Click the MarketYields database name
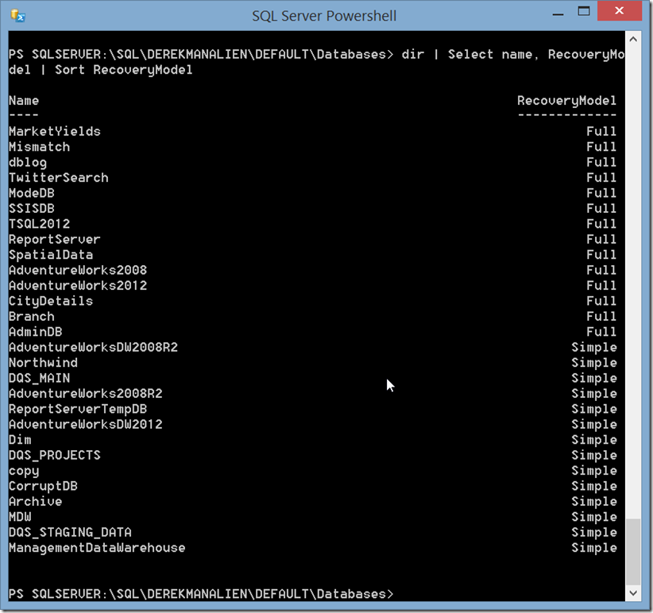 click(55, 132)
